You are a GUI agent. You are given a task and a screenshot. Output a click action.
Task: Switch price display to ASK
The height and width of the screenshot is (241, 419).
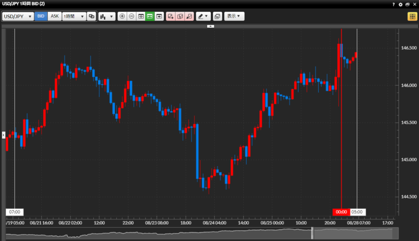click(x=55, y=16)
